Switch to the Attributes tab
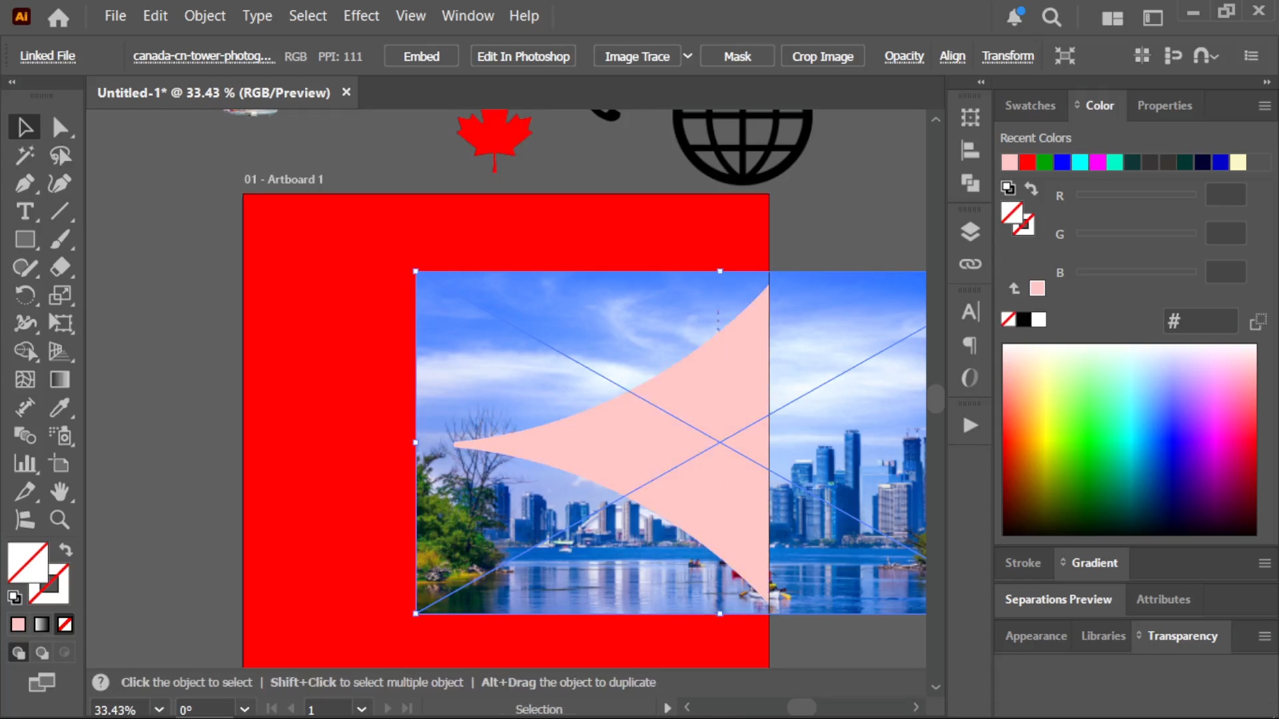The height and width of the screenshot is (719, 1279). click(1163, 599)
